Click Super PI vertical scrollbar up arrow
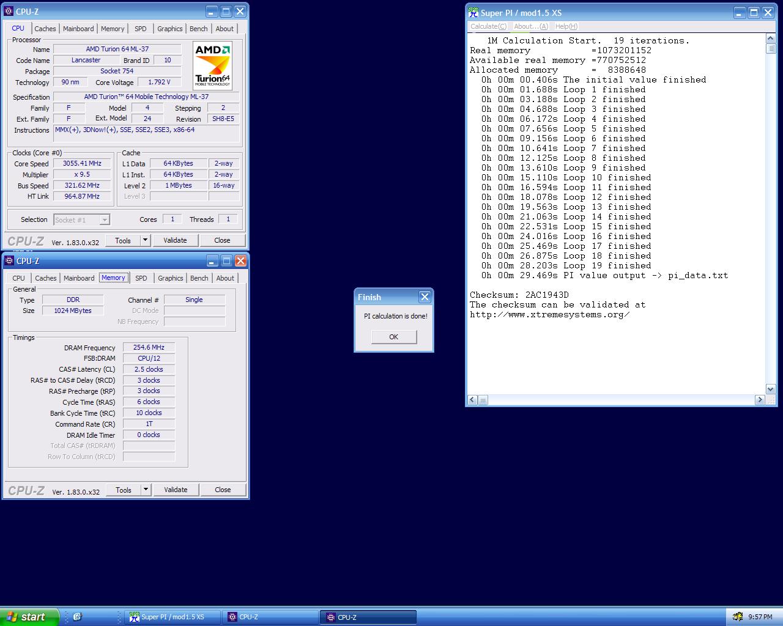 click(770, 39)
